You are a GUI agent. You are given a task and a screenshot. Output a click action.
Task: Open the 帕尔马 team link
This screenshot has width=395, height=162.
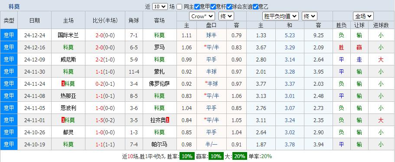pos(160,144)
